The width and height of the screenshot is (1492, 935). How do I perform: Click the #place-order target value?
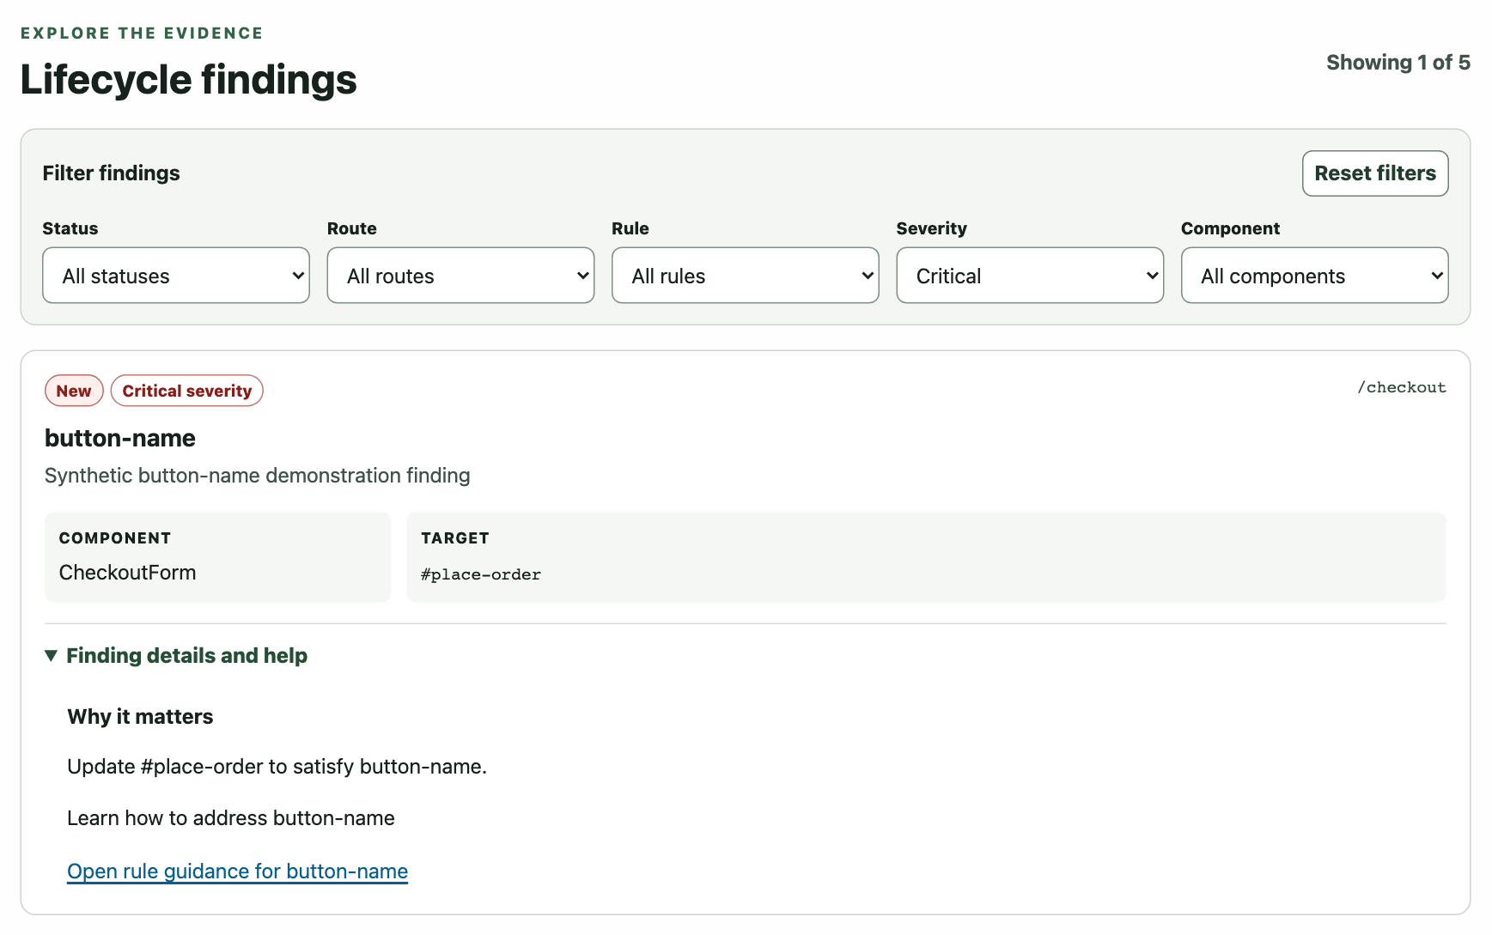[481, 574]
